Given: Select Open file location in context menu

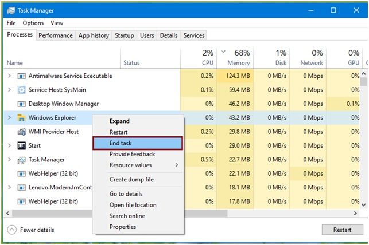Looking at the screenshot, I should point(133,205).
